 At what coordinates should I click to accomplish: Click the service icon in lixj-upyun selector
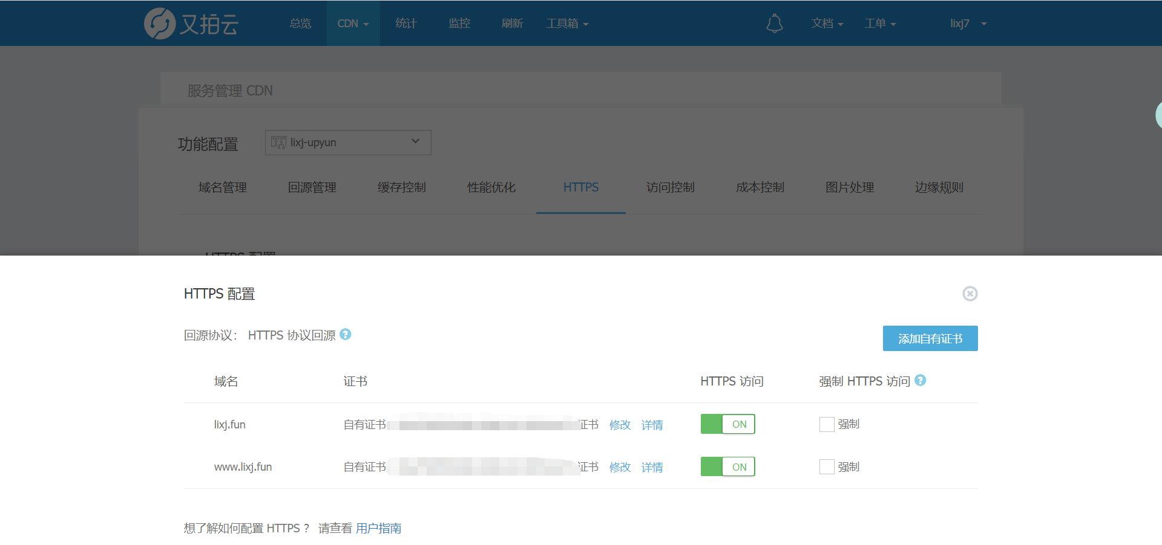tap(278, 143)
